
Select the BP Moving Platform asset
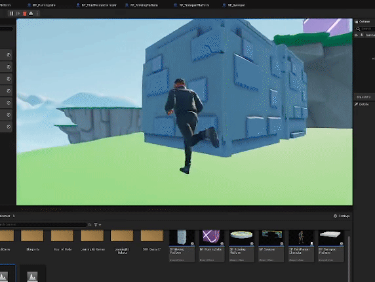(x=182, y=246)
